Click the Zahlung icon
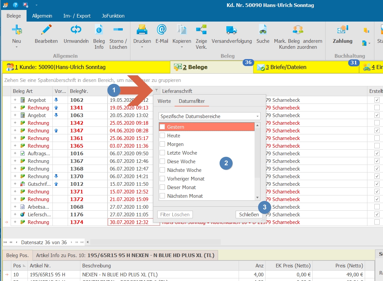This screenshot has height=281, width=383. click(x=343, y=30)
